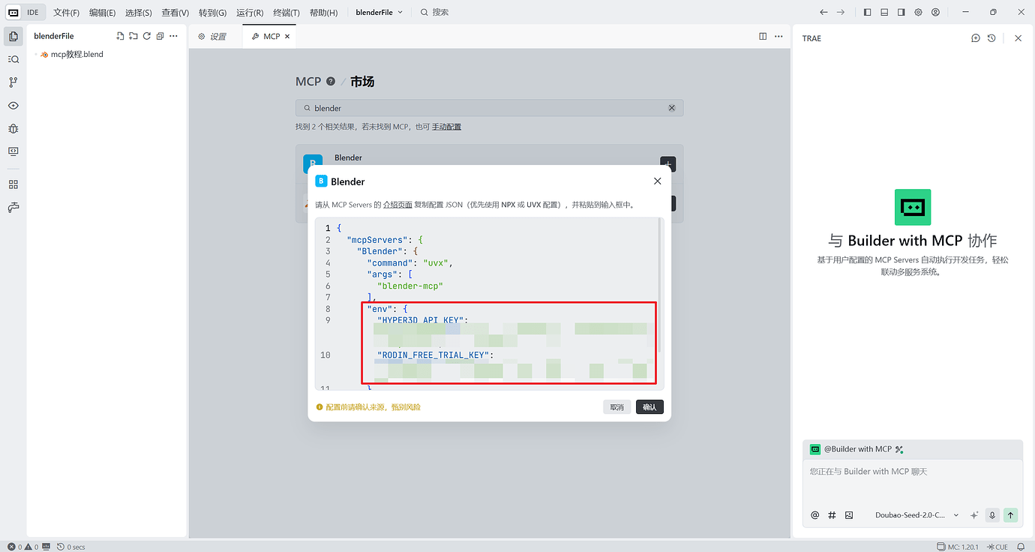Open the 编辑(E) menu

102,13
